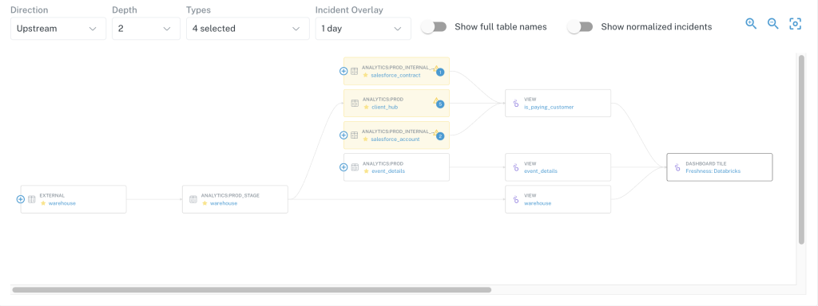The image size is (818, 306).
Task: Open the Depth dropdown showing 2
Action: pos(146,29)
